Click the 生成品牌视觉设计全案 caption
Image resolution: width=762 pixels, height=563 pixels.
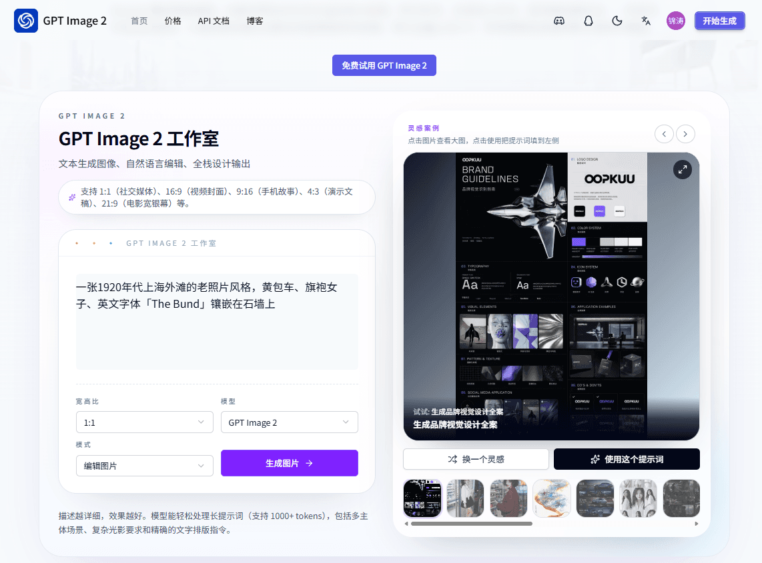pyautogui.click(x=455, y=424)
